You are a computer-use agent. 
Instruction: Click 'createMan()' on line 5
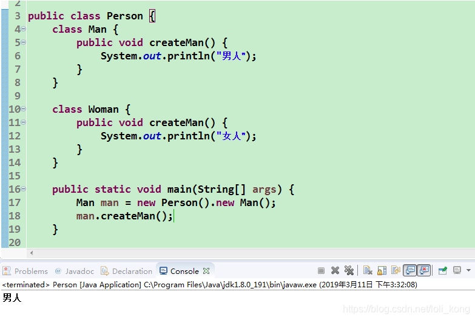[183, 42]
